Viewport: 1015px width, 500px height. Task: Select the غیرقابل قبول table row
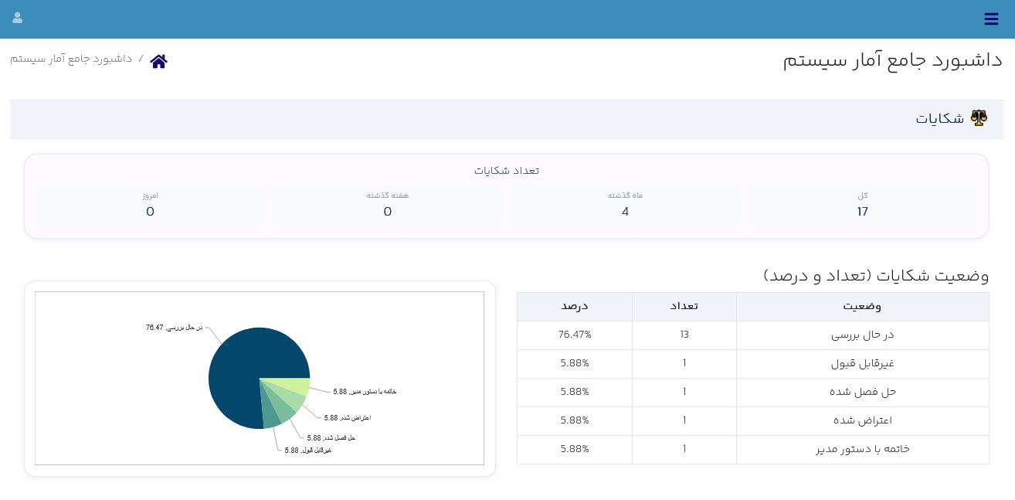point(753,364)
